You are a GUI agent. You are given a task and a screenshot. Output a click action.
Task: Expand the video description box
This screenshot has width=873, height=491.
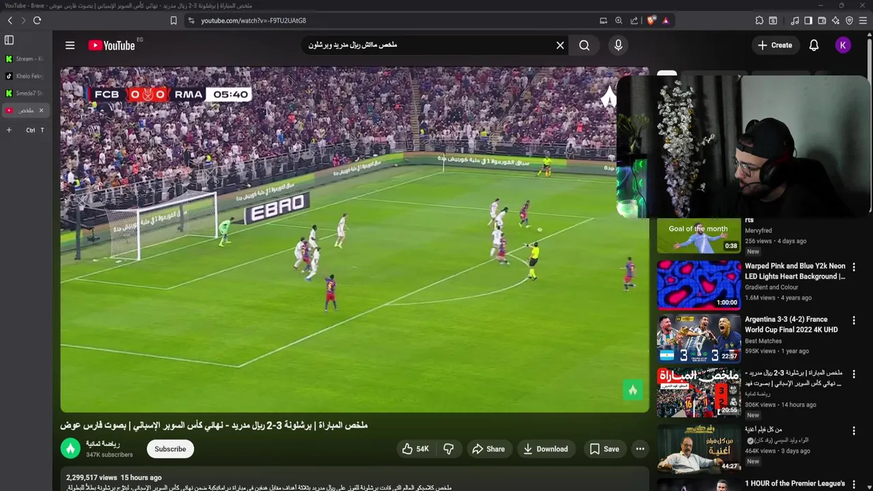pyautogui.click(x=355, y=479)
